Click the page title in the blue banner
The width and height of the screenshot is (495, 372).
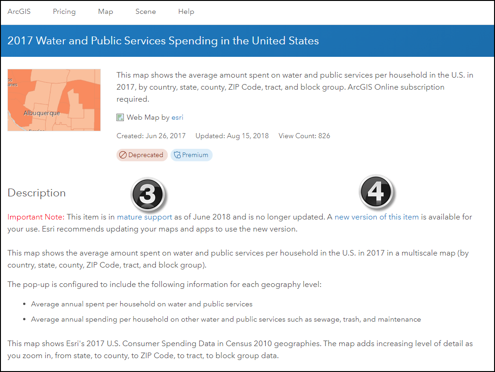coord(163,41)
